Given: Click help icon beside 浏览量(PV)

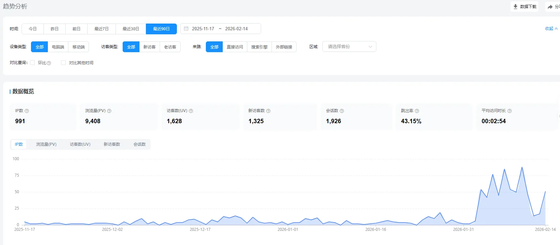Looking at the screenshot, I should pyautogui.click(x=109, y=111).
